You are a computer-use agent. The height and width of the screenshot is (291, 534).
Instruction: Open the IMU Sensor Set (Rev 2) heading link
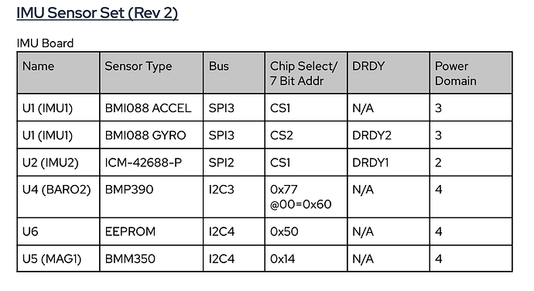tap(98, 13)
